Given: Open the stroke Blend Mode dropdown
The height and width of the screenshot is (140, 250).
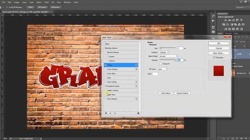Looking at the screenshot, I should 168,56.
